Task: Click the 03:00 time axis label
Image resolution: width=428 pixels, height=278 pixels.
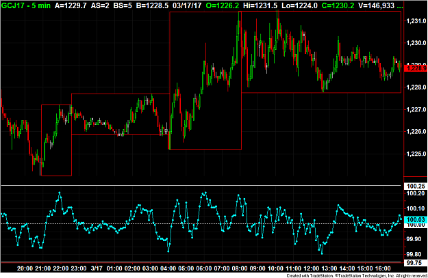Action: point(150,268)
